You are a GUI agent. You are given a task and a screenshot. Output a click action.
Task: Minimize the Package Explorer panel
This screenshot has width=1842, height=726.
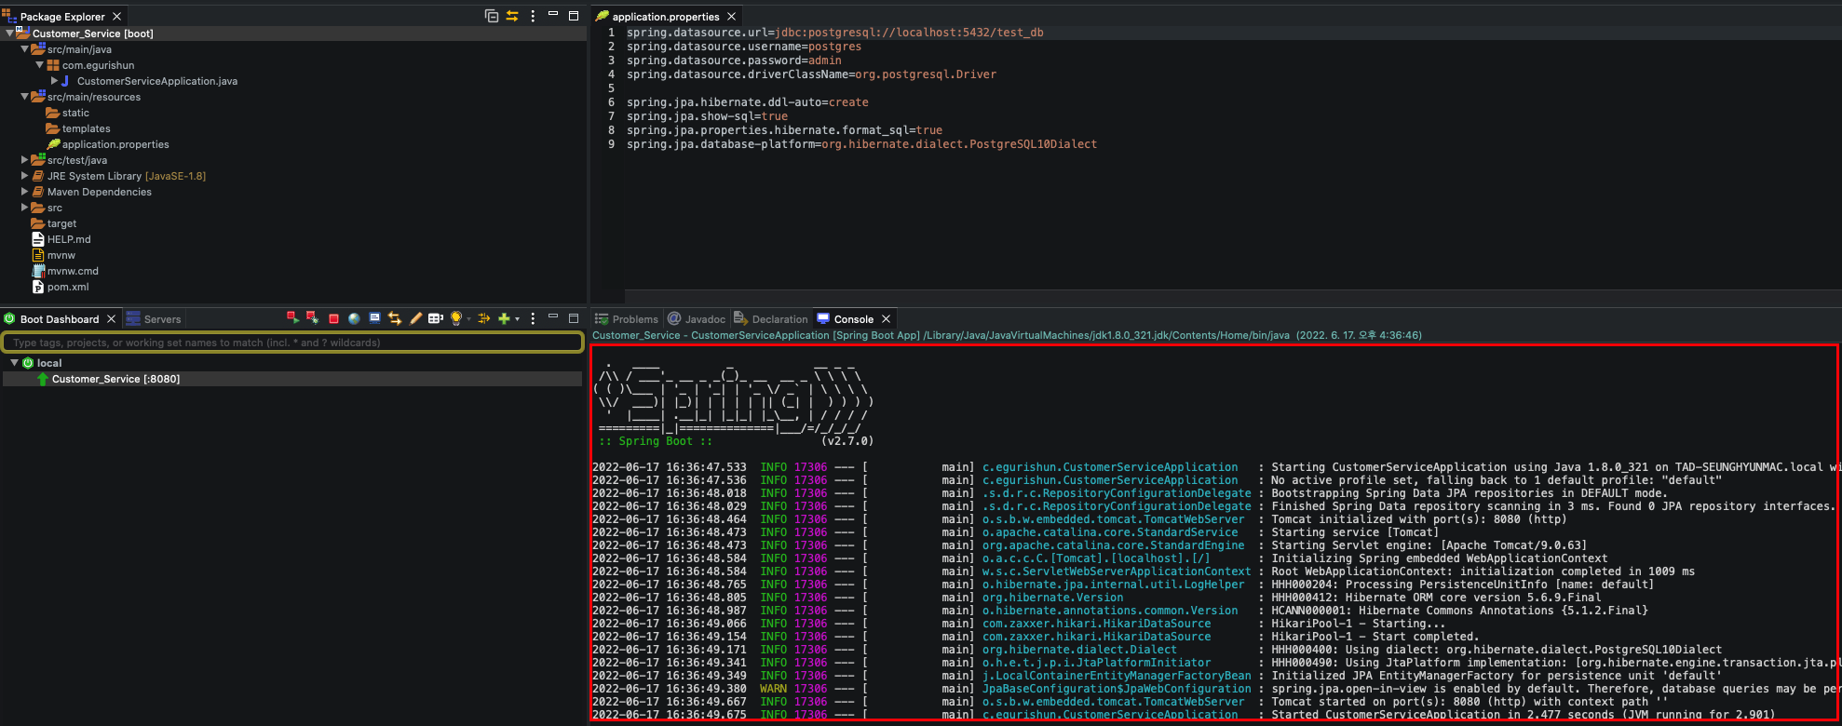point(552,15)
